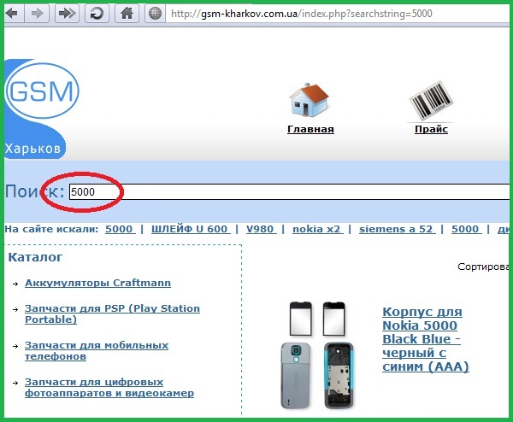Select the gsm-kharkov.com.ua URL address bar

coord(333,14)
